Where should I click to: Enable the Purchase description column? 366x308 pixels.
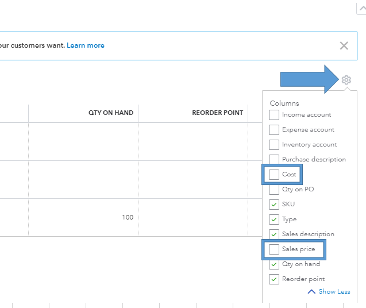(274, 160)
